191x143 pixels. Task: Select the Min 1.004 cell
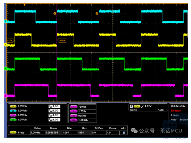click(x=70, y=132)
